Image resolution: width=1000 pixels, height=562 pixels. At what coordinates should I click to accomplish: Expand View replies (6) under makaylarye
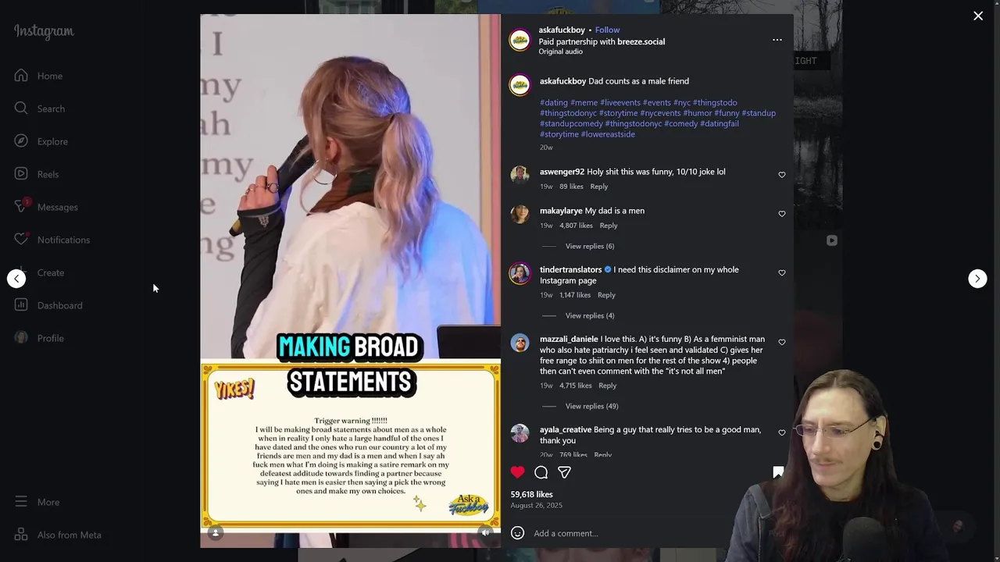(x=589, y=246)
